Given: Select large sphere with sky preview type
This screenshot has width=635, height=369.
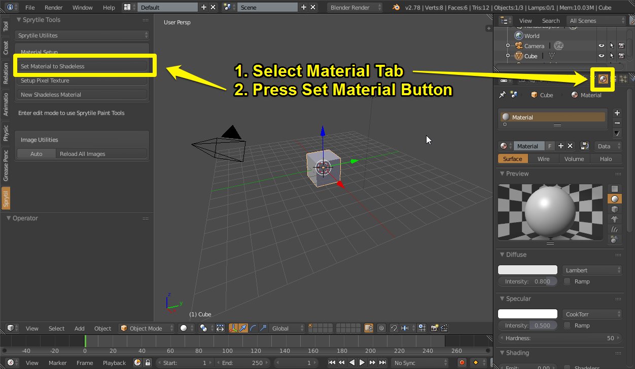Looking at the screenshot, I should [x=615, y=239].
